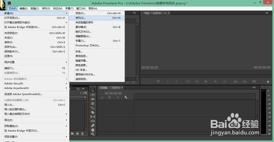Open the program monitor sequence dropdown
The width and height of the screenshot is (274, 142).
point(165,13)
